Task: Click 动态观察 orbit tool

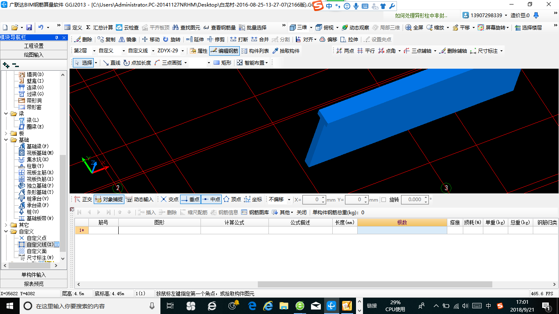Action: click(355, 27)
